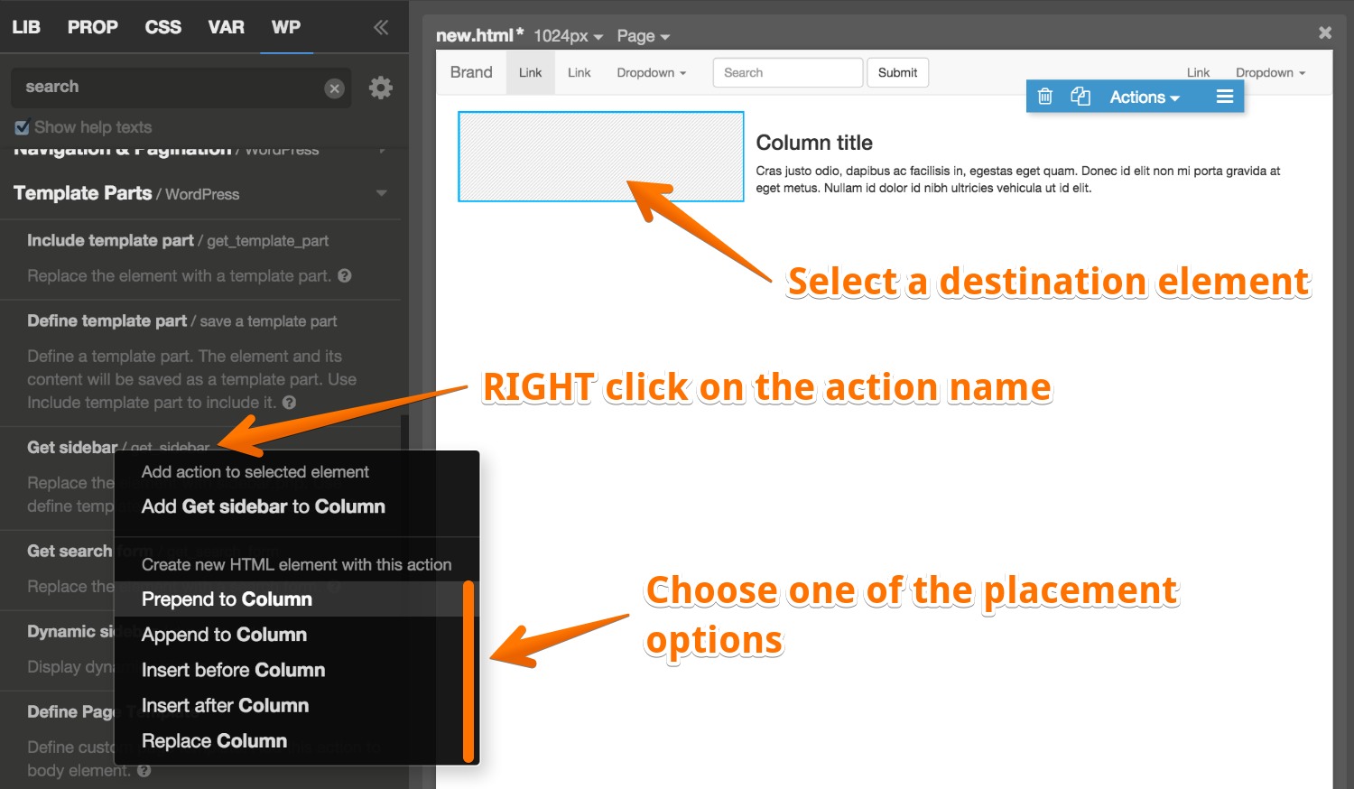Open the right-side navbar Dropdown menu

coord(1271,73)
